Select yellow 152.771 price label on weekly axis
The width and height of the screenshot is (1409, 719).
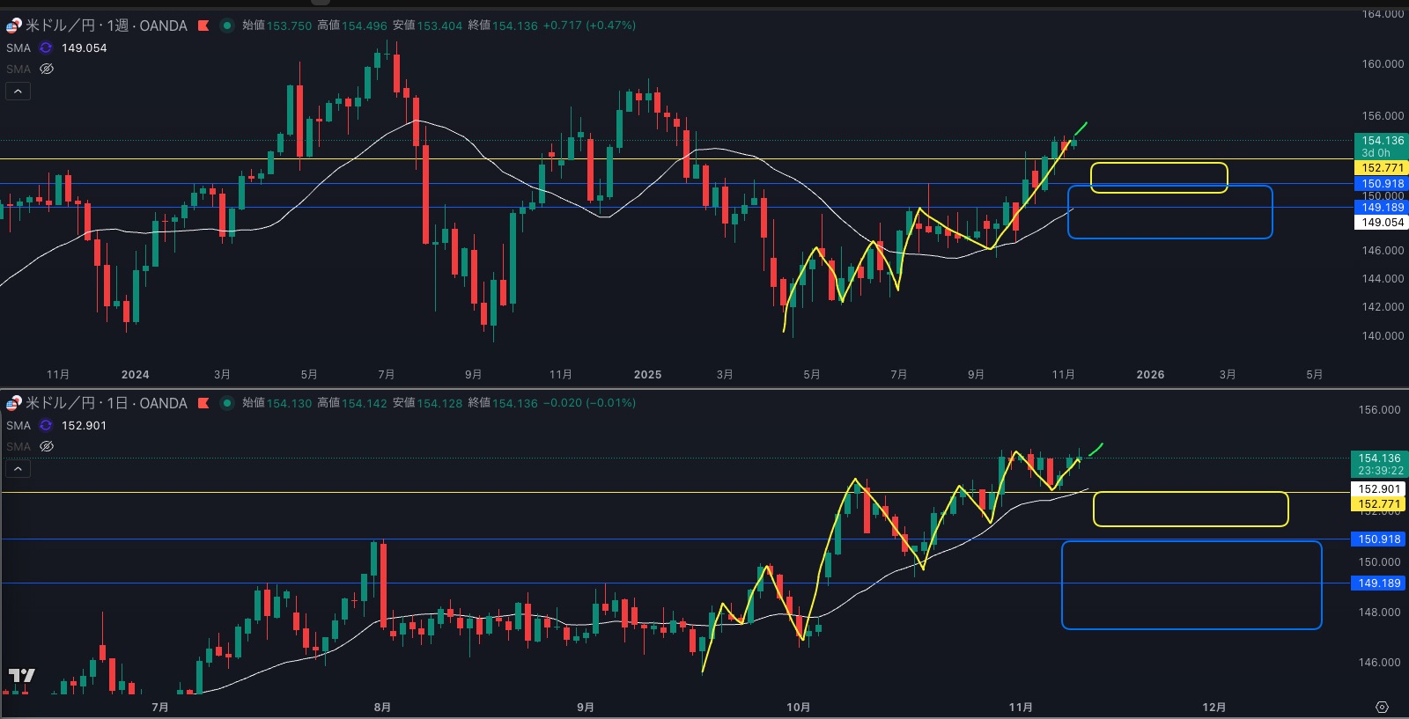[1382, 168]
